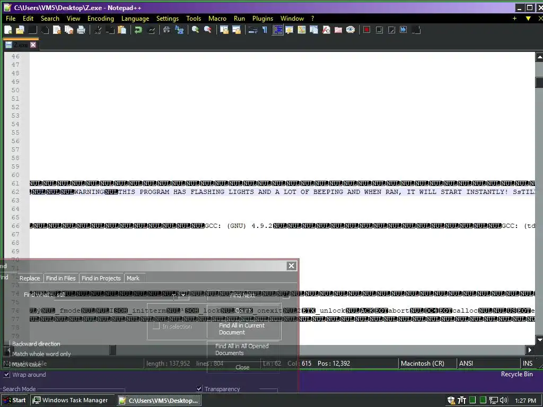The width and height of the screenshot is (543, 407).
Task: Print the document from toolbar
Action: point(81,30)
